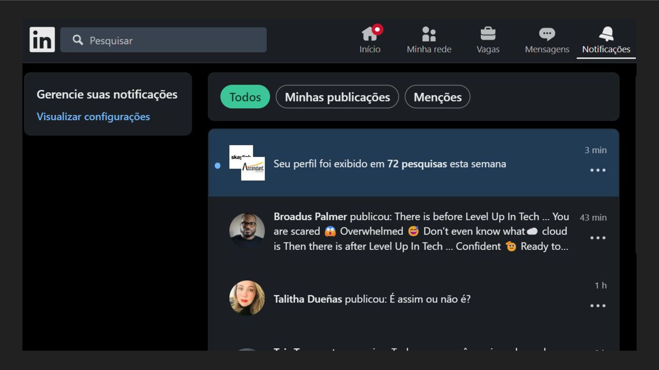This screenshot has height=370, width=659.
Task: Click the 43 min timestamp
Action: pyautogui.click(x=593, y=217)
